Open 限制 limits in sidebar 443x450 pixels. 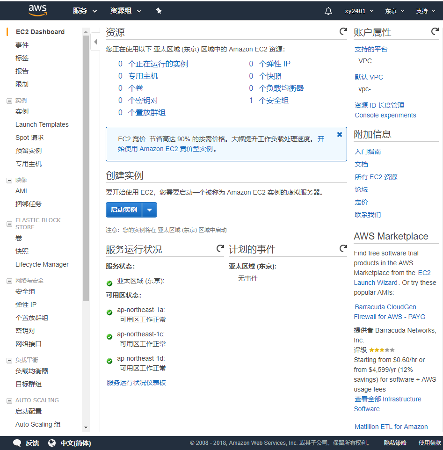pyautogui.click(x=22, y=84)
